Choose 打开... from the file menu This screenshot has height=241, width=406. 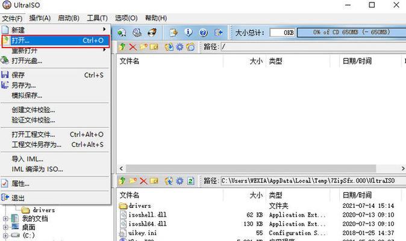[55, 40]
